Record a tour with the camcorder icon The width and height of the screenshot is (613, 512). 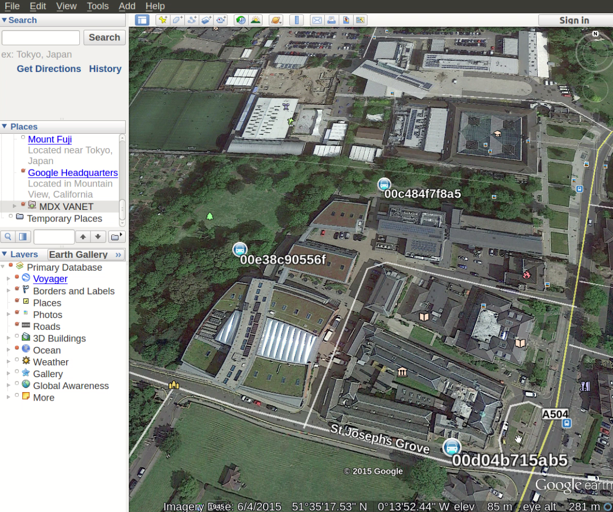click(x=221, y=20)
